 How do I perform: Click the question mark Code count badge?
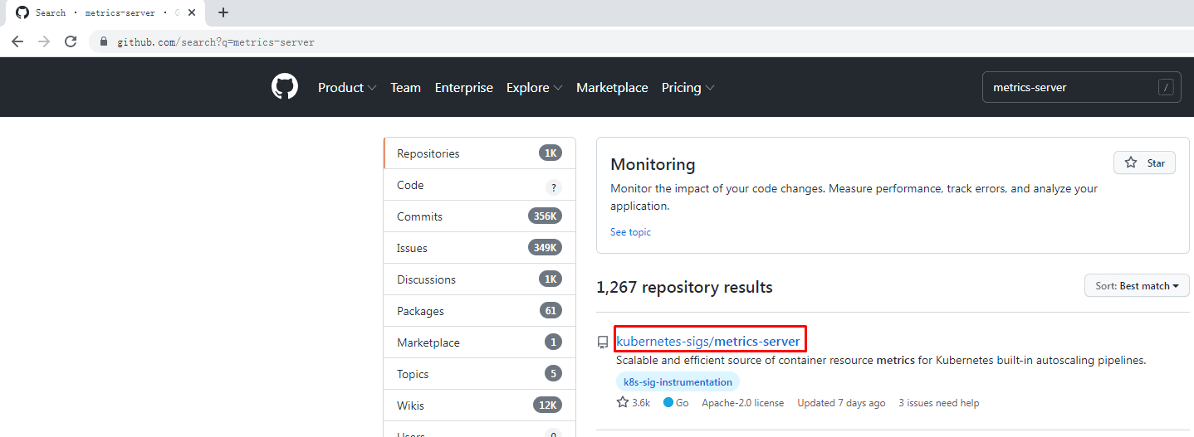click(x=553, y=187)
